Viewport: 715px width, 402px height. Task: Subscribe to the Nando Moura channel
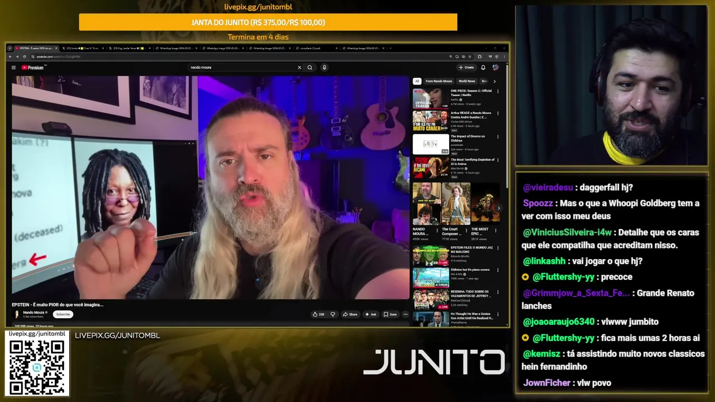(63, 314)
